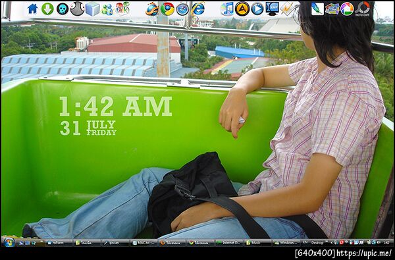Click the gray googly-eyed face icon
395x260 pixels.
pos(77,9)
